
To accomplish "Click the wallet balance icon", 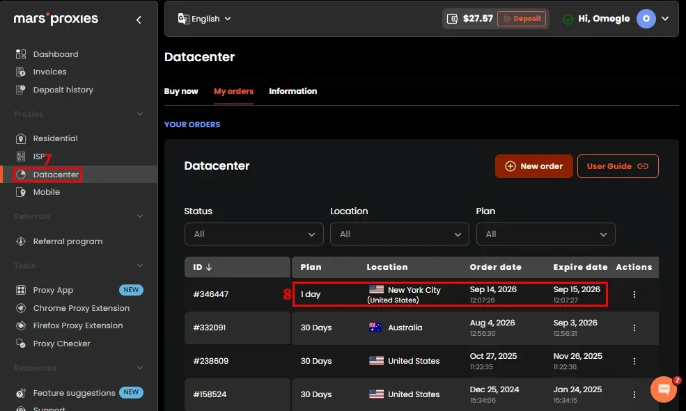I will click(452, 19).
